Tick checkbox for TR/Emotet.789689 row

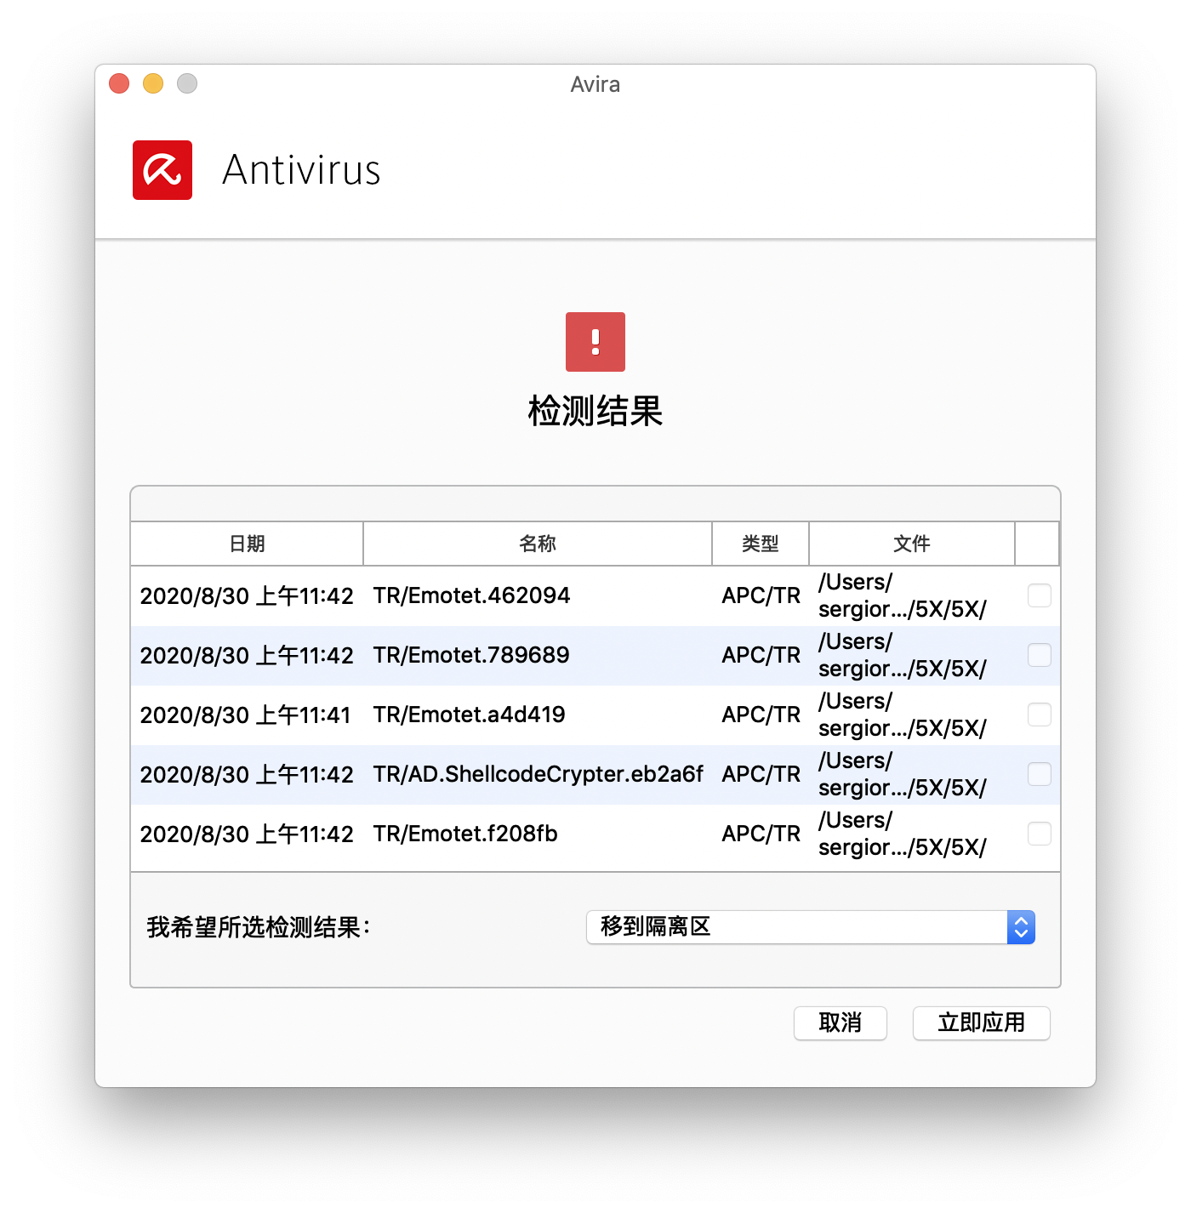pyautogui.click(x=1040, y=655)
